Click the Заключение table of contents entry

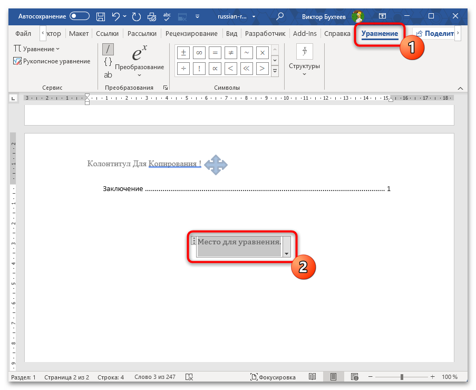click(x=247, y=189)
